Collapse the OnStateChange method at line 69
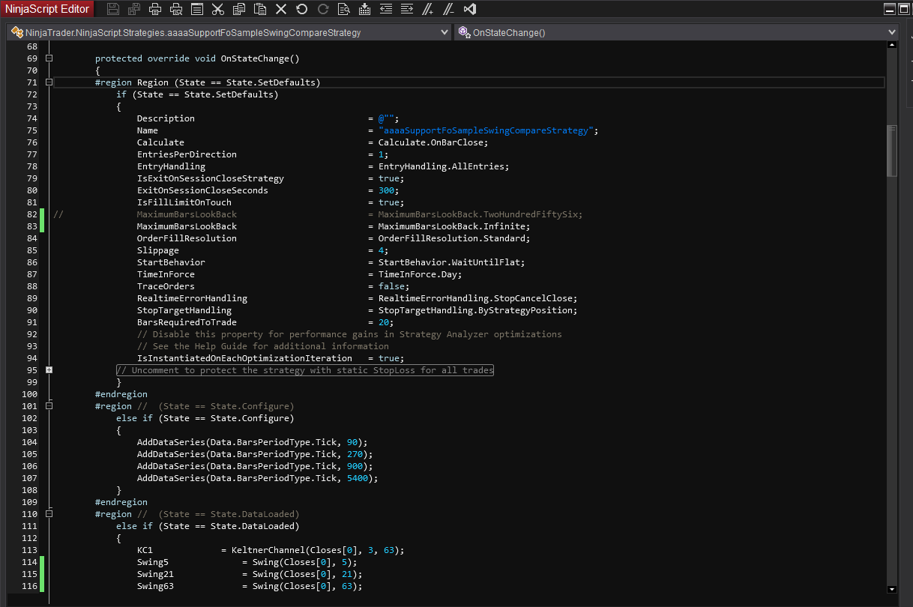This screenshot has width=913, height=607. coord(49,58)
